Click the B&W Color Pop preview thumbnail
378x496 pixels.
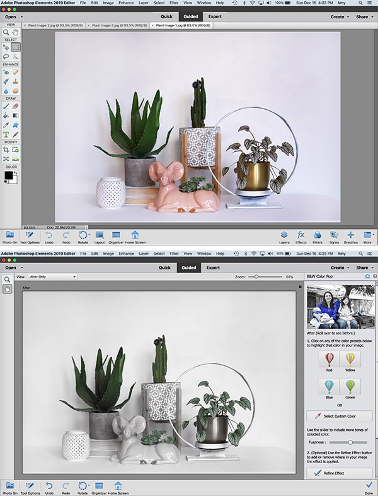pyautogui.click(x=341, y=307)
